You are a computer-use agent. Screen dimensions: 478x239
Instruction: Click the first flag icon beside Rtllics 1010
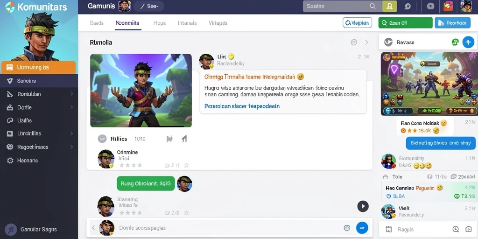[169, 139]
